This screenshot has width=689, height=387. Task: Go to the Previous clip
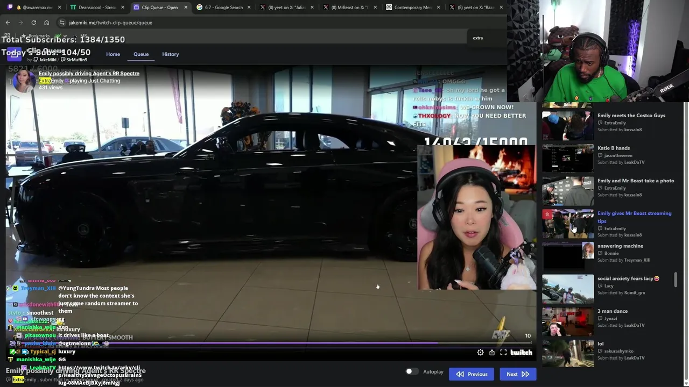(x=472, y=374)
